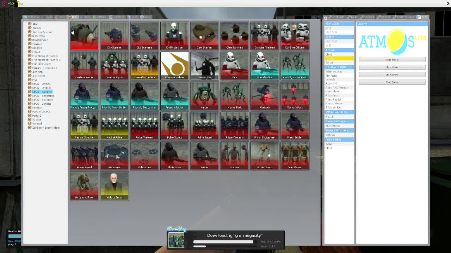
Task: Choose the Friendly Shotgunner icon
Action: tap(144, 96)
